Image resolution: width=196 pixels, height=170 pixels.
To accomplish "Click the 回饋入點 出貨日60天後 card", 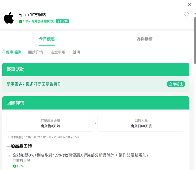I will click(141, 123).
